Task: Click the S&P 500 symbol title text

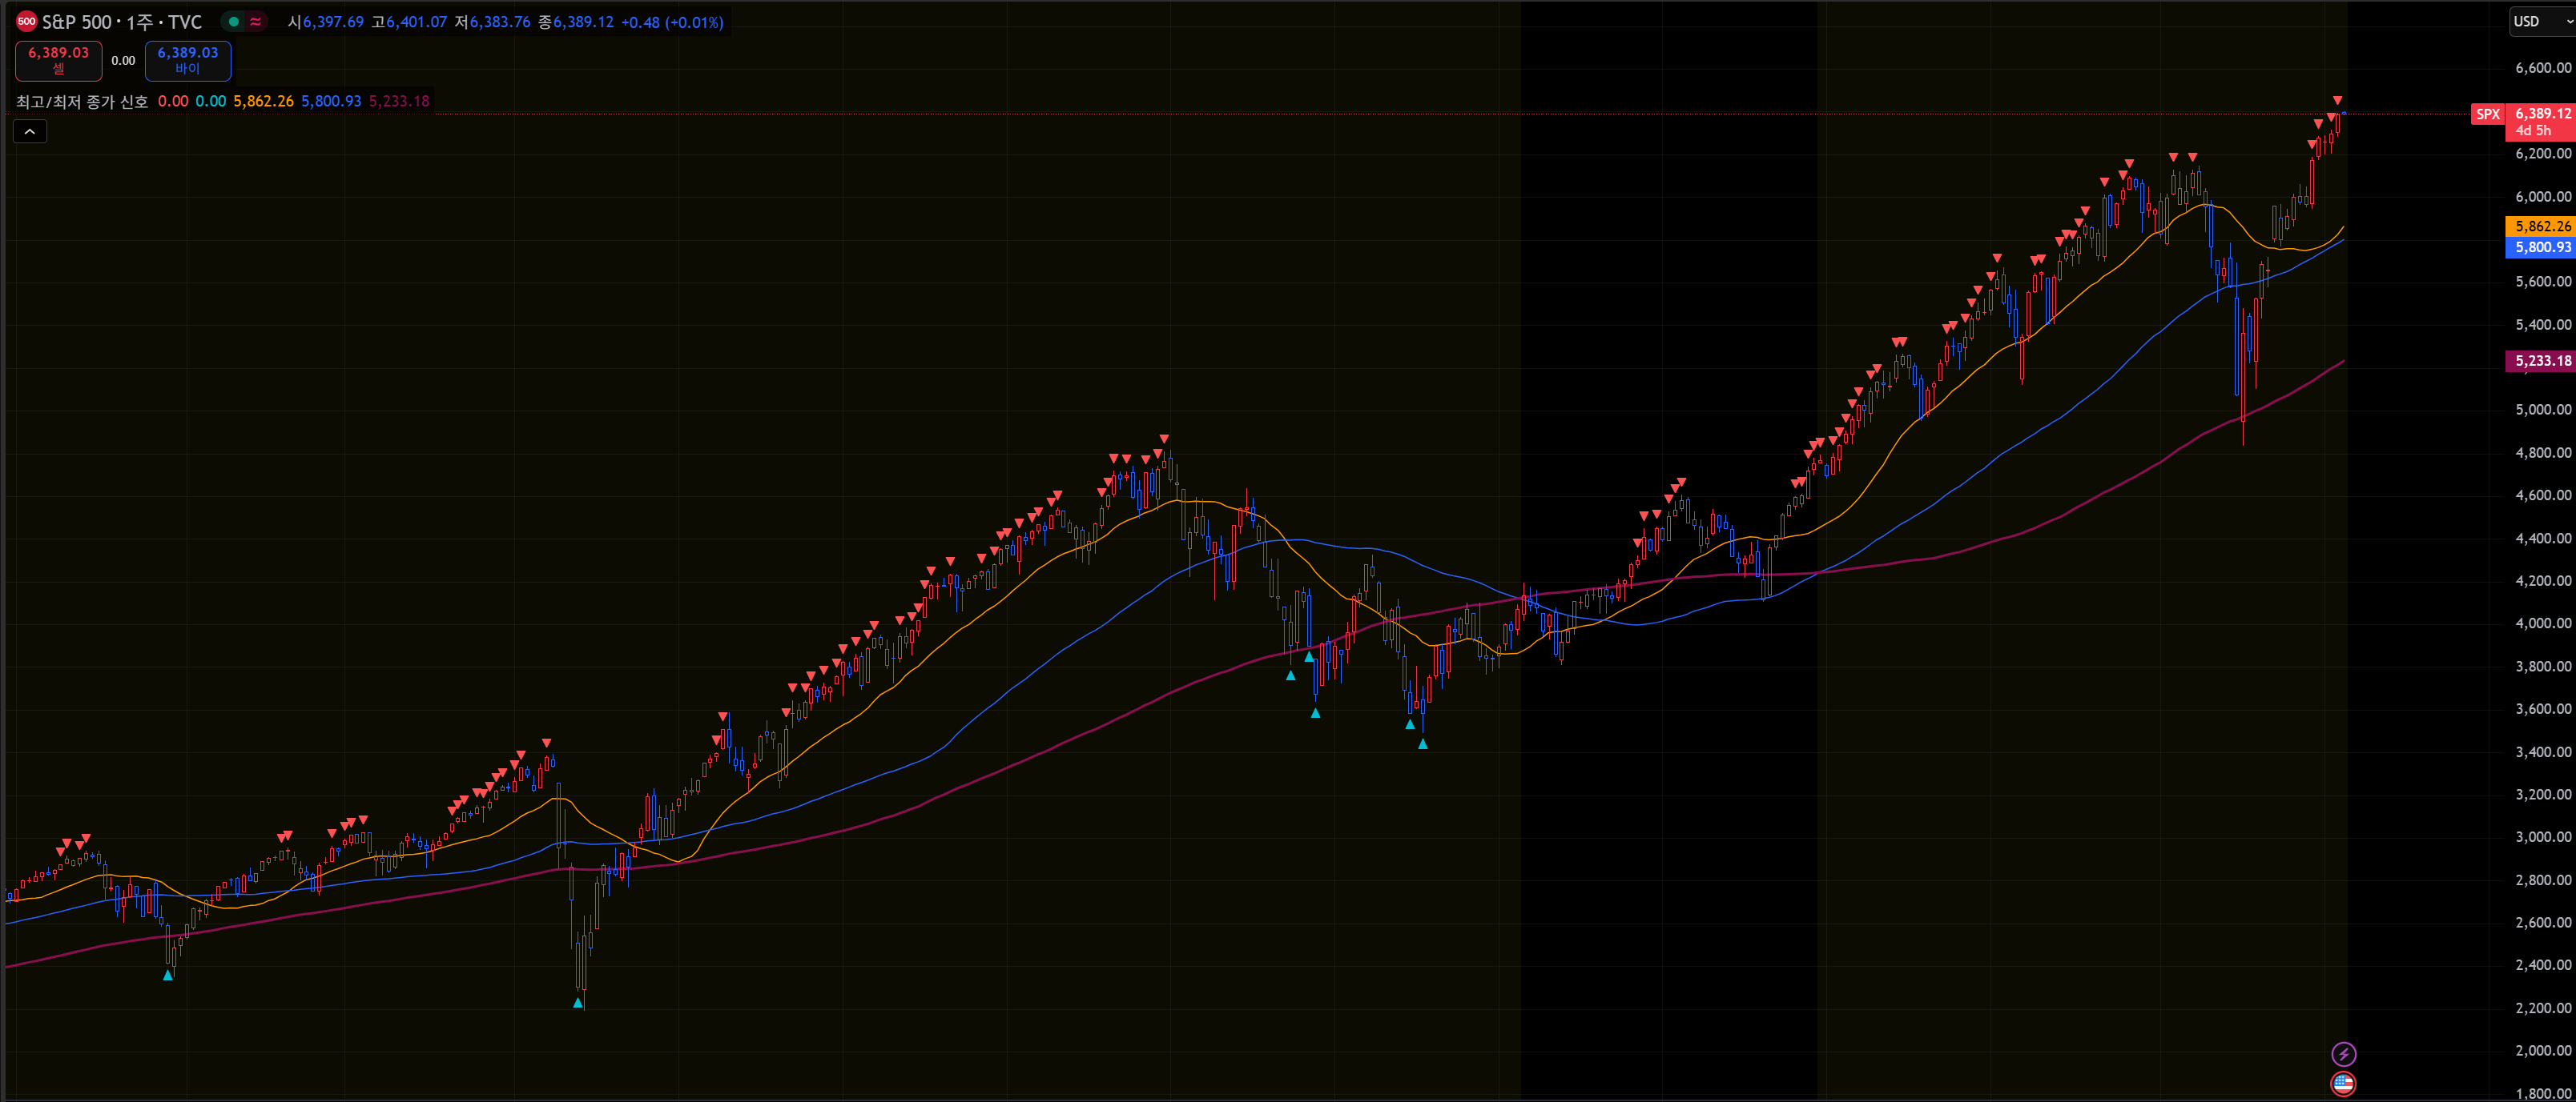Action: [x=121, y=21]
